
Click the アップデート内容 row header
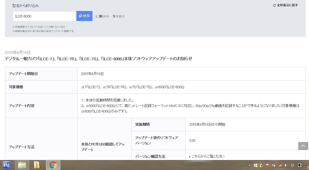pos(41,106)
